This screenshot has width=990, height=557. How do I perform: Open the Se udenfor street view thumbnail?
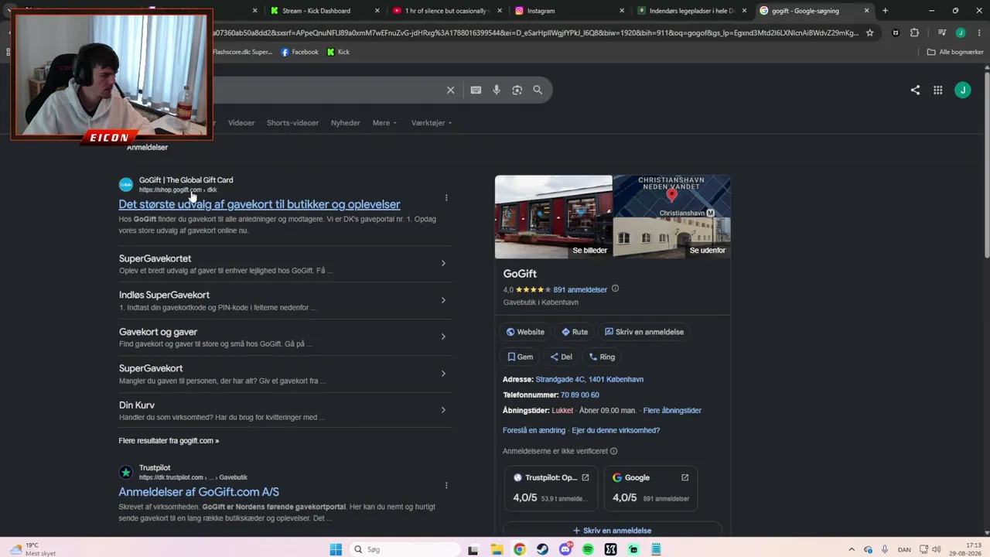[672, 239]
